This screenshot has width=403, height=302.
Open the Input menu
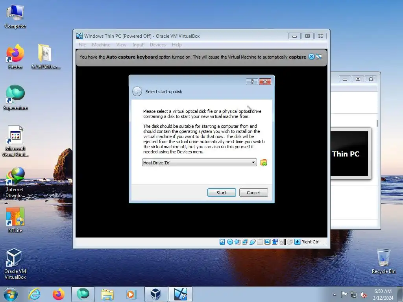tap(138, 45)
